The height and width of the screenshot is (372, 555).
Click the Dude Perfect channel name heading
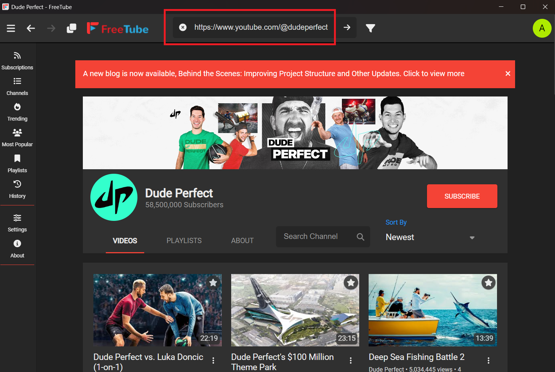(x=179, y=193)
